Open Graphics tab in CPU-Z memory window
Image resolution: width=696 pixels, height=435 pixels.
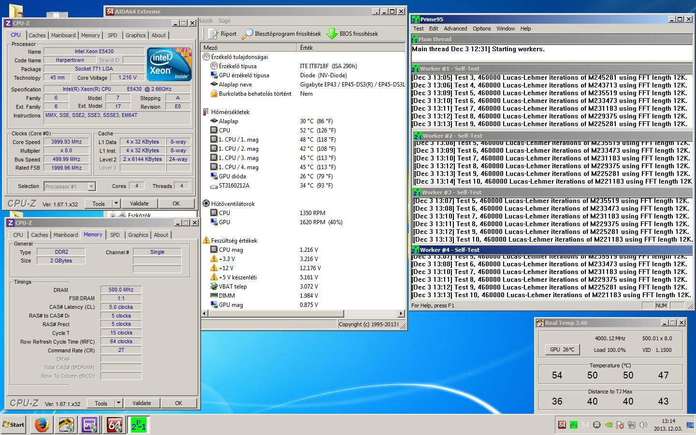coord(138,235)
